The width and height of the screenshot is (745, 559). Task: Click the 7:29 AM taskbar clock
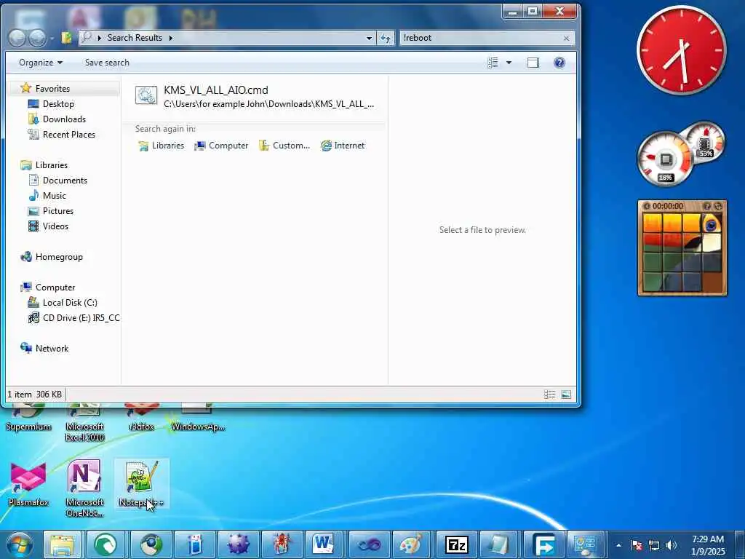[708, 545]
